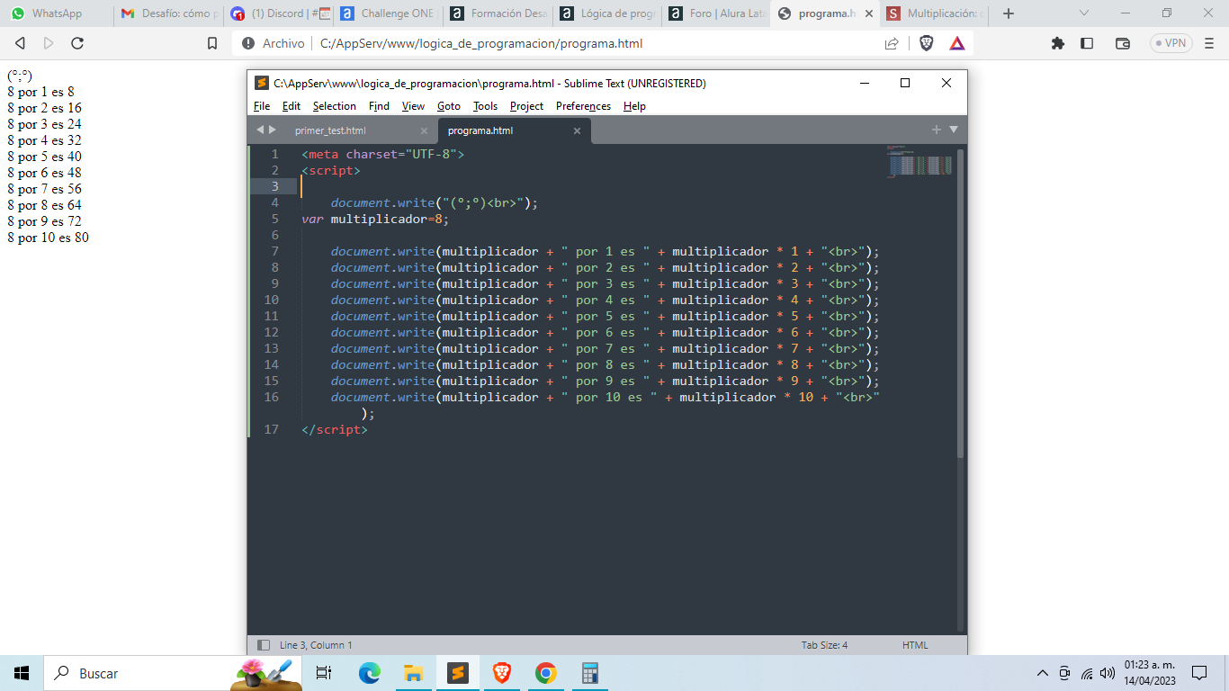Screen dimensions: 1229x691
Task: Click the taskbar Buscar search box
Action: click(173, 673)
